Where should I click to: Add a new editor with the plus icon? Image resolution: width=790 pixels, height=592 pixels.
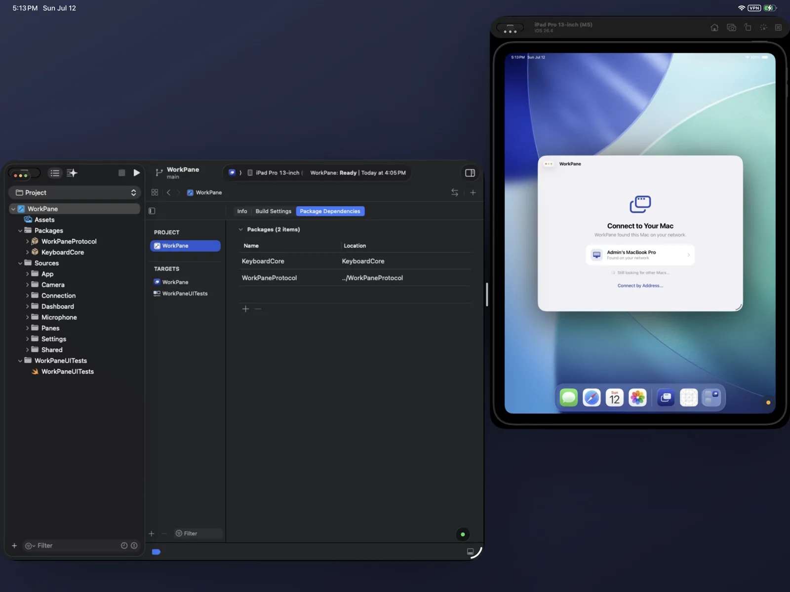[473, 192]
